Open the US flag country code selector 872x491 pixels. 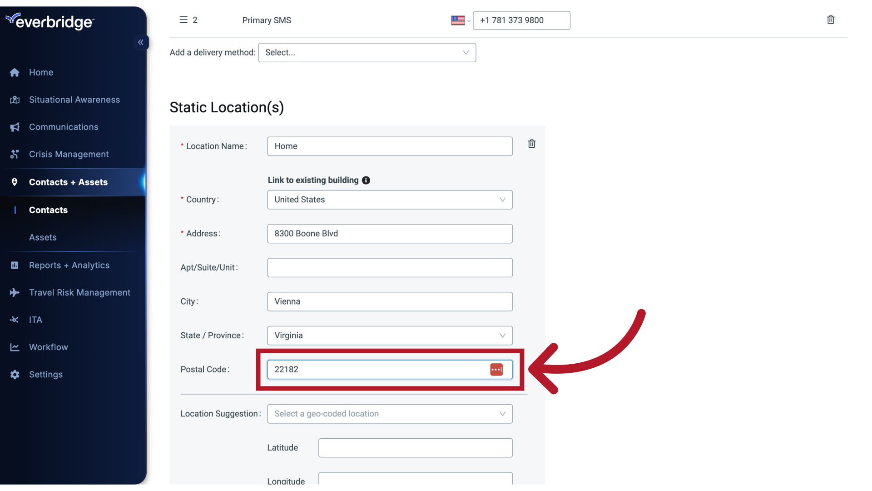(x=459, y=20)
